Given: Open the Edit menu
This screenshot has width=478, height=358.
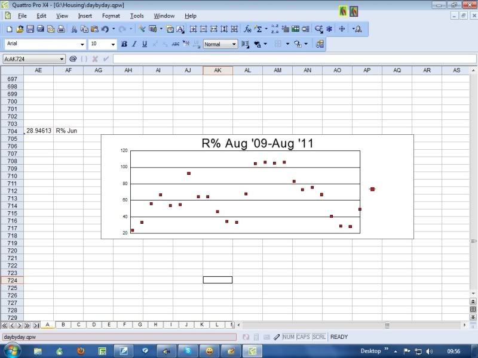Looking at the screenshot, I should pyautogui.click(x=41, y=16).
